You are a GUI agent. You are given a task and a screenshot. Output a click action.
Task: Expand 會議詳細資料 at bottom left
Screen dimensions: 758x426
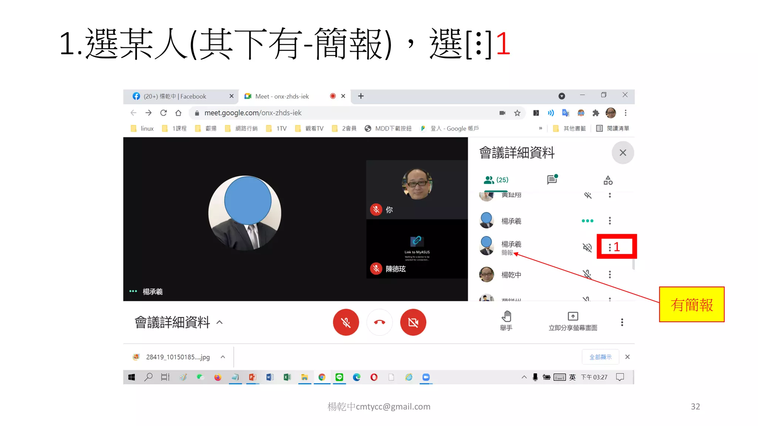[179, 322]
